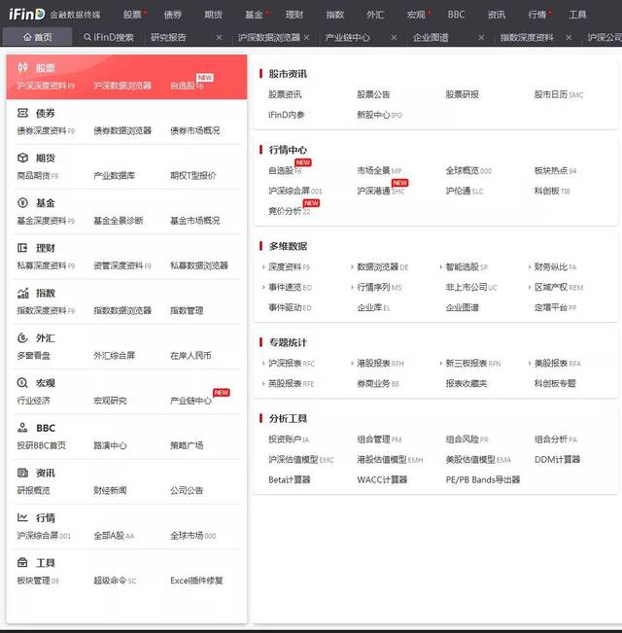This screenshot has width=622, height=633.
Task: Open WACC计算器 link
Action: 382,479
